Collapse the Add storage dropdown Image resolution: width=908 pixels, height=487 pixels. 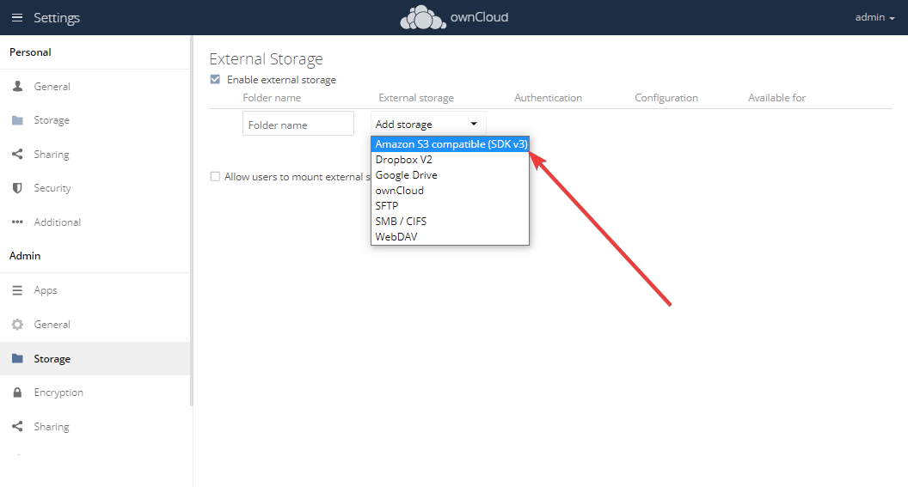coord(428,125)
